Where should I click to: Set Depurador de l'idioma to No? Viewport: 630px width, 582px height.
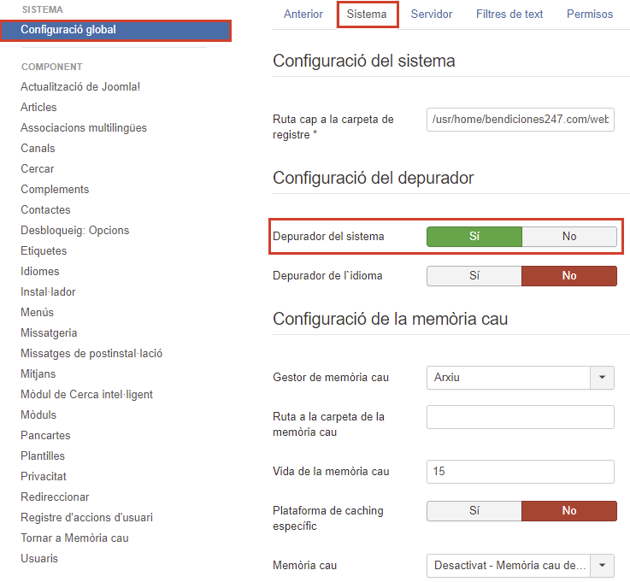point(568,276)
